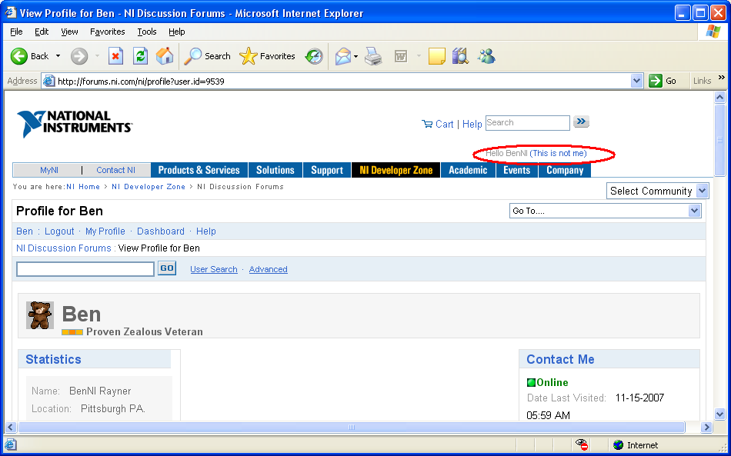Click the This is not me link
The image size is (731, 456).
(x=559, y=153)
